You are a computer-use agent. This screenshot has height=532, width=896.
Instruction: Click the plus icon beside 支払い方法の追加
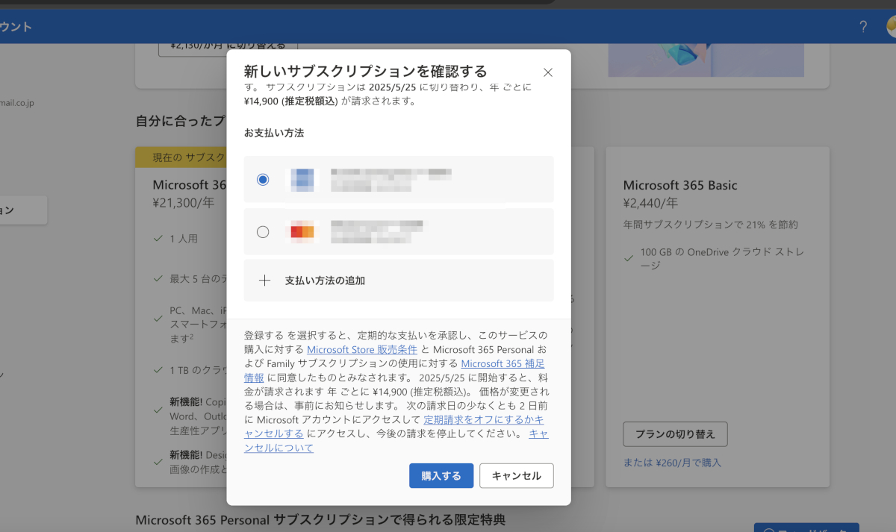(264, 281)
